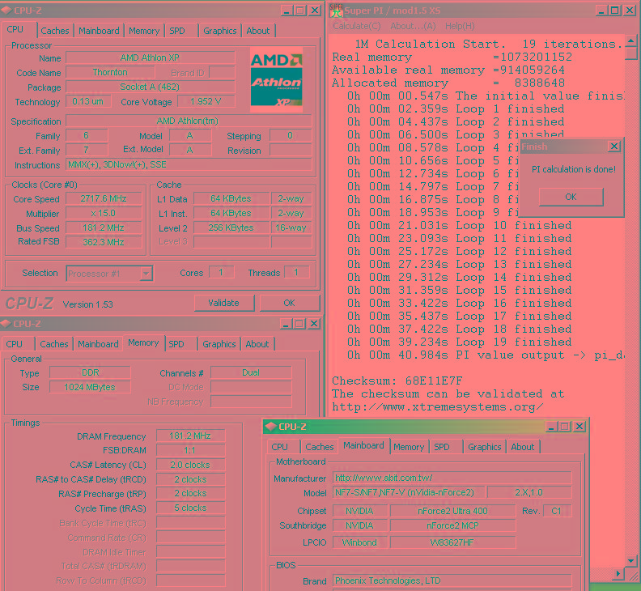Click DRAM Frequency value 181.2 MHz
Screen dimensions: 641x591
[x=190, y=436]
